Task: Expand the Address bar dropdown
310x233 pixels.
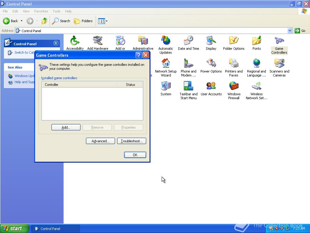Action: coord(290,31)
